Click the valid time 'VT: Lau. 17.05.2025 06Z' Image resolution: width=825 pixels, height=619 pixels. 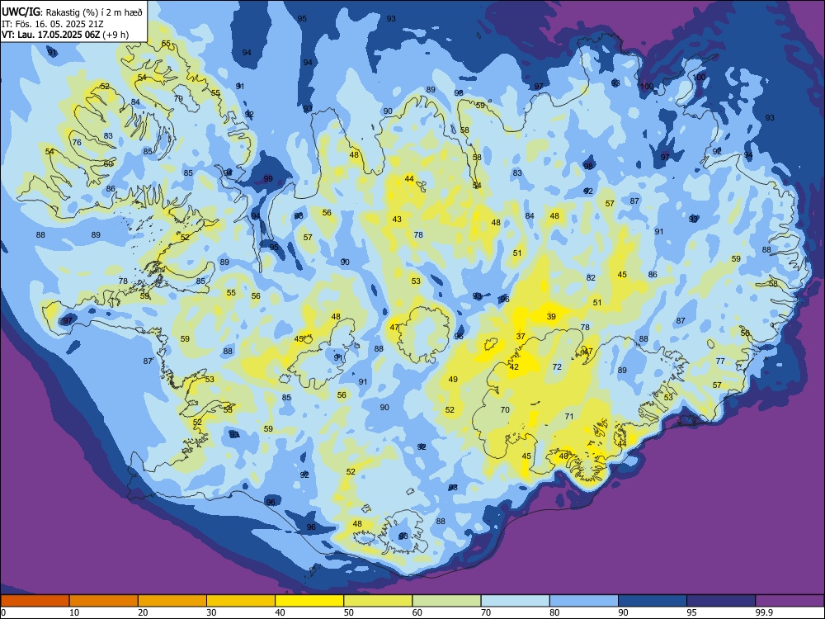pos(51,35)
